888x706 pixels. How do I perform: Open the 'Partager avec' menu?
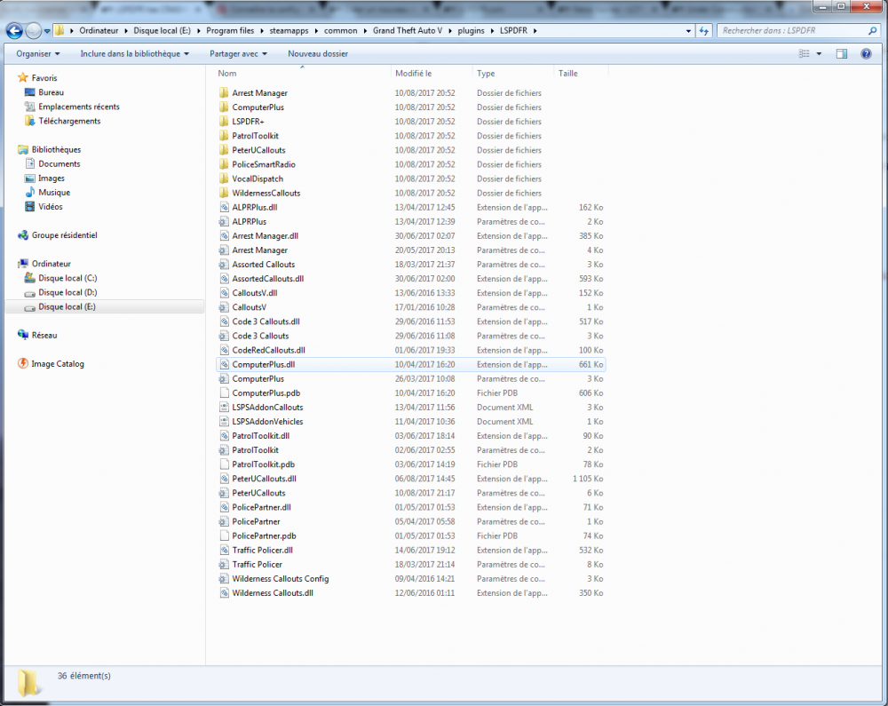pos(238,54)
